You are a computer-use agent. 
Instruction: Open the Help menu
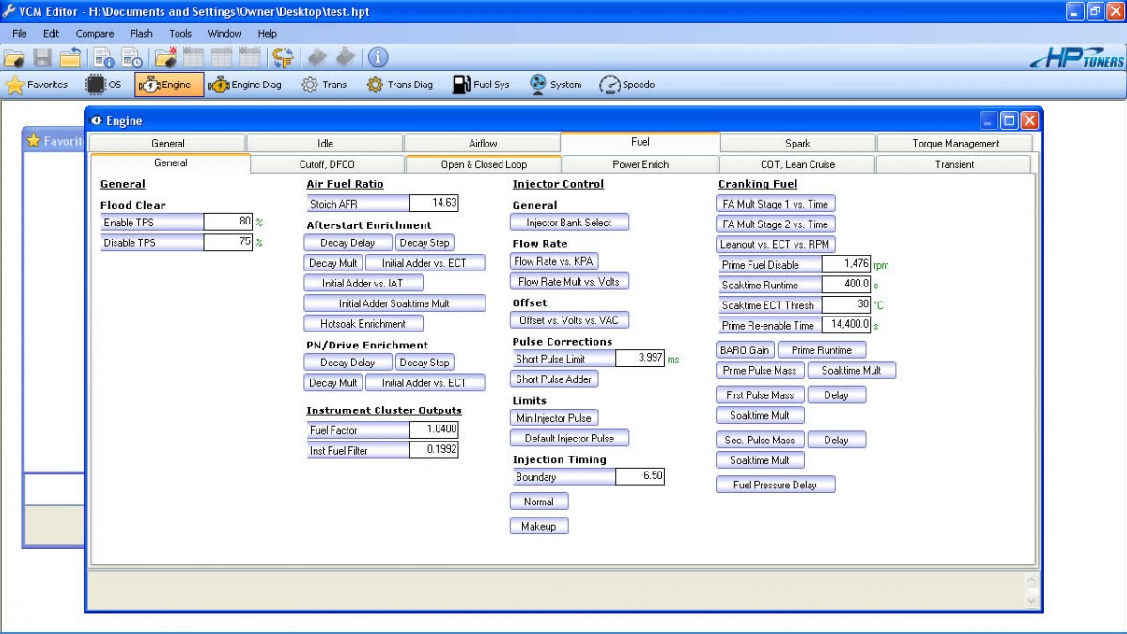pyautogui.click(x=268, y=33)
